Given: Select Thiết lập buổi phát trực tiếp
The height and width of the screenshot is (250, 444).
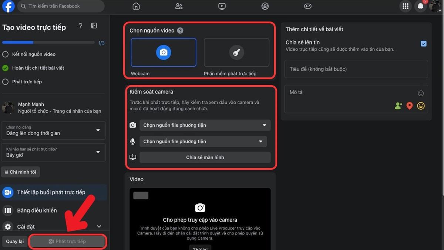Looking at the screenshot, I should click(51, 192).
